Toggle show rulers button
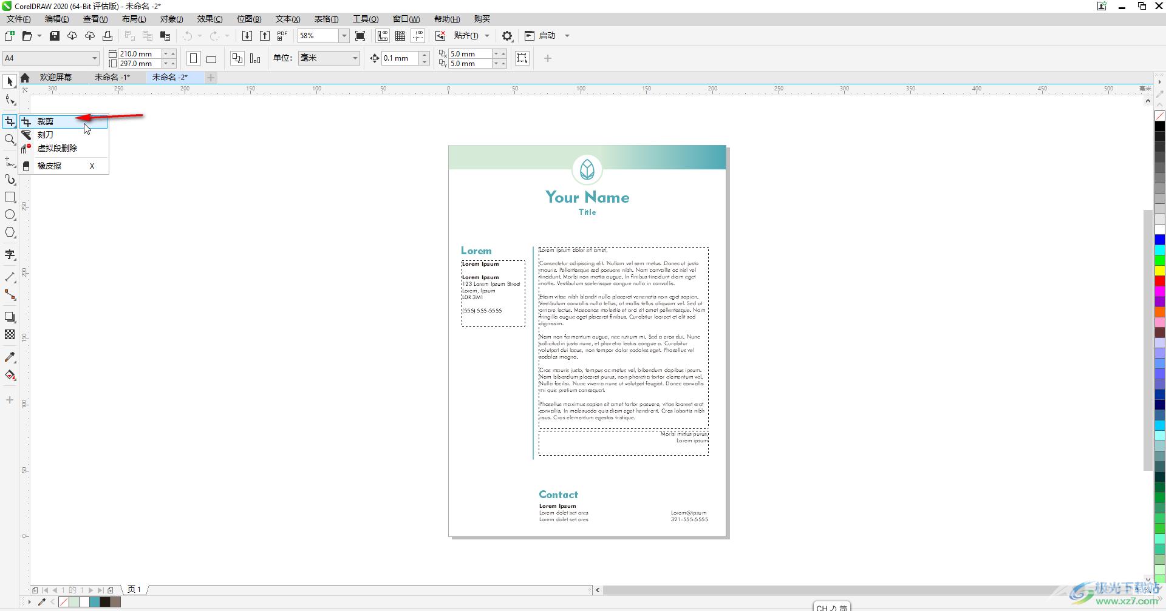This screenshot has height=611, width=1166. coord(383,36)
